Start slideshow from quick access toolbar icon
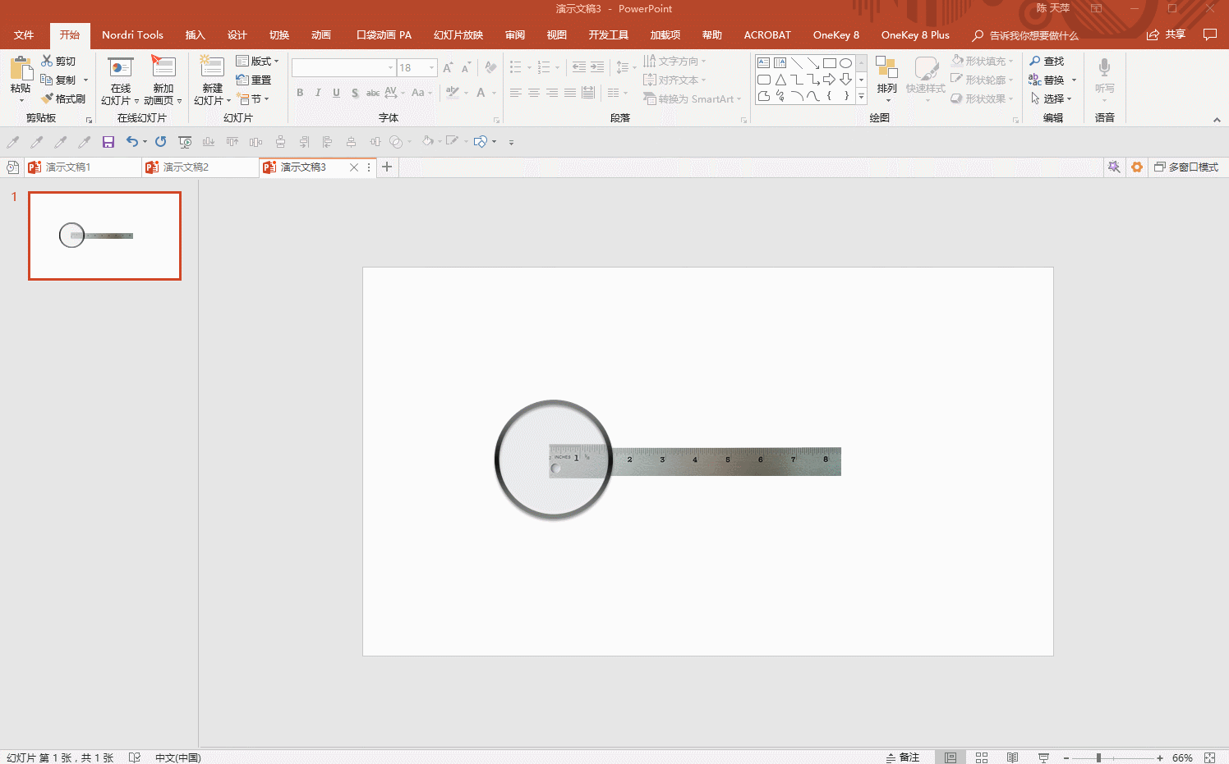The image size is (1229, 764). click(x=185, y=142)
